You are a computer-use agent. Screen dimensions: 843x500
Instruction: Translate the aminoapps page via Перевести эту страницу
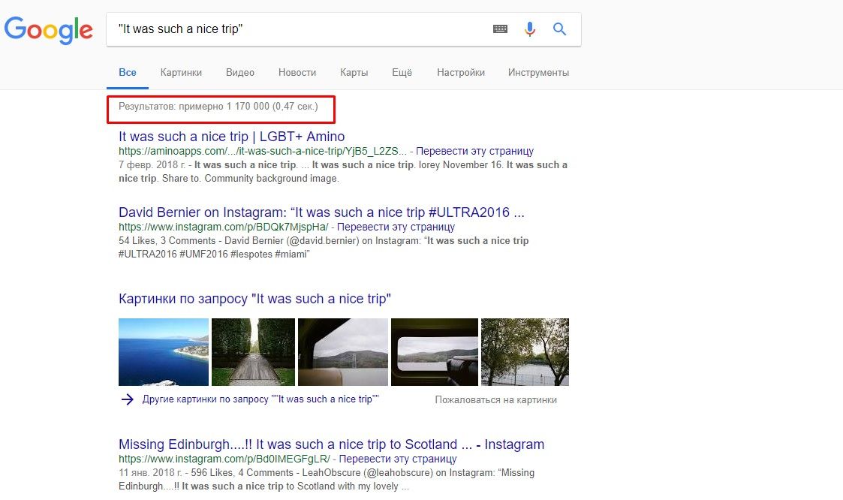click(474, 151)
